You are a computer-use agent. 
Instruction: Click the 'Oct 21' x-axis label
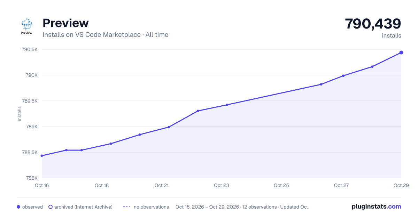pyautogui.click(x=162, y=185)
